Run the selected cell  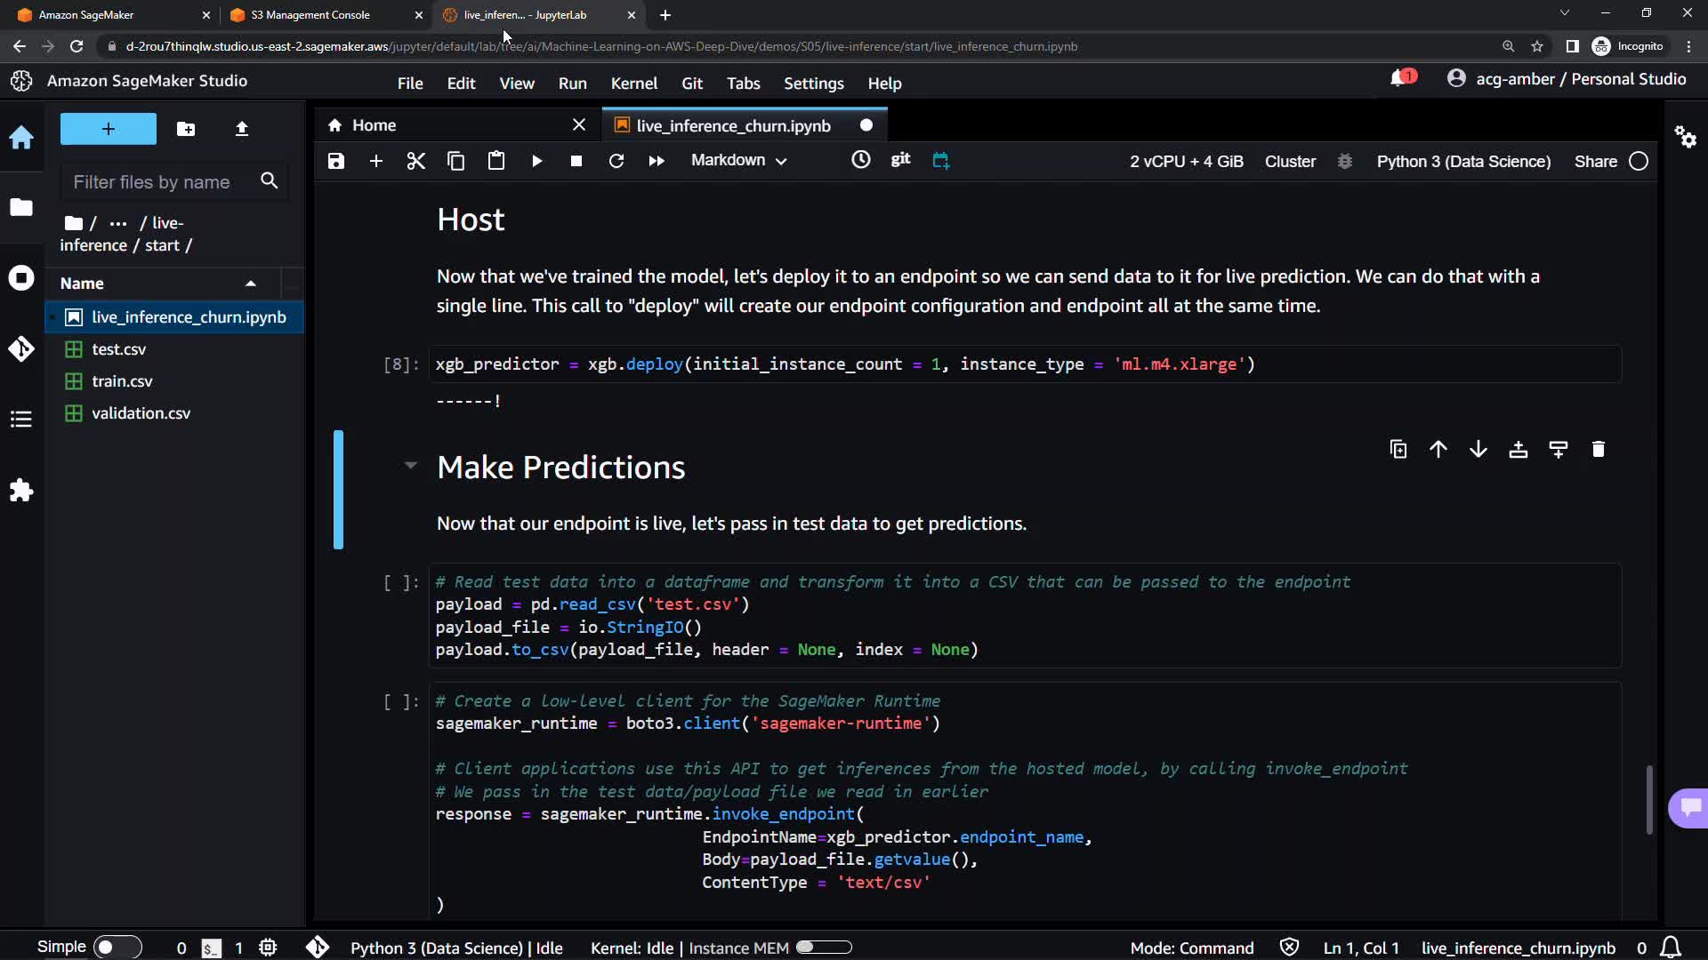point(536,161)
